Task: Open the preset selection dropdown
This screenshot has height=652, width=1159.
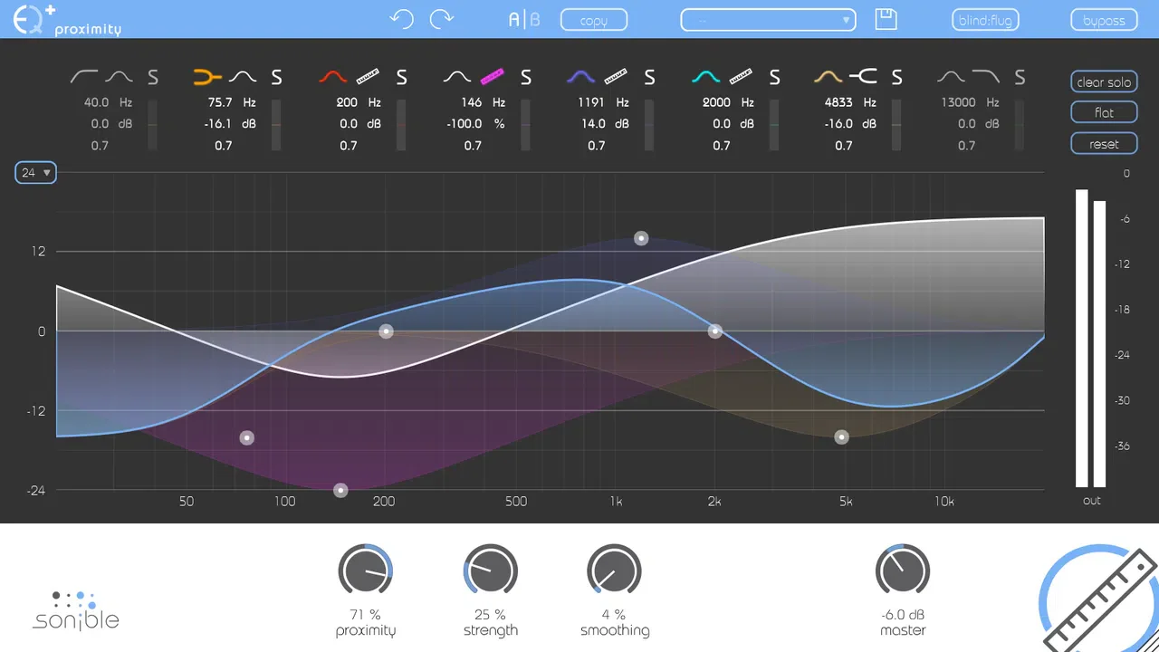Action: 768,20
